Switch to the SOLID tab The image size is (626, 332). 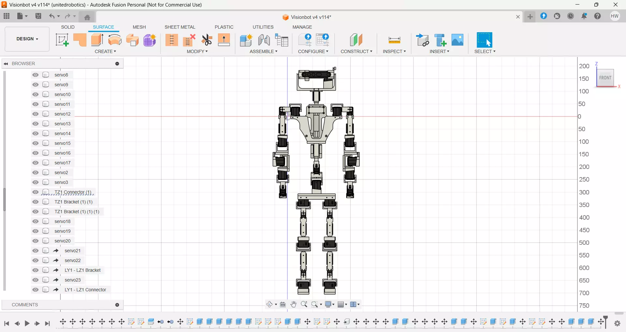(x=68, y=27)
